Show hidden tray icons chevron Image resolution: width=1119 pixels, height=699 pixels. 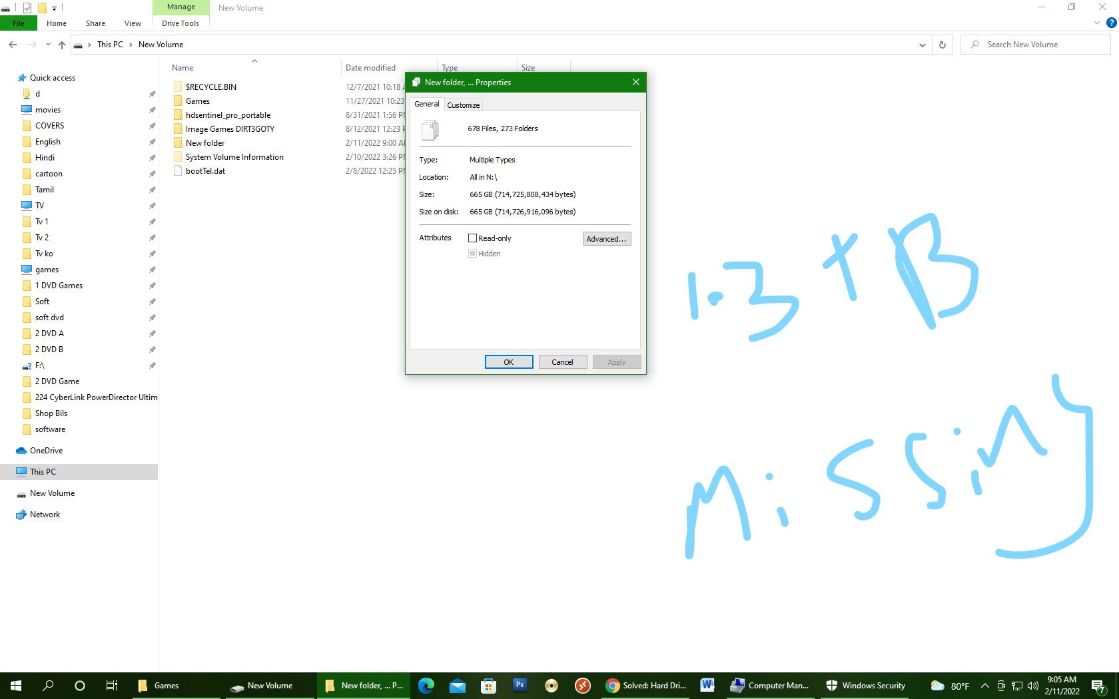click(985, 686)
